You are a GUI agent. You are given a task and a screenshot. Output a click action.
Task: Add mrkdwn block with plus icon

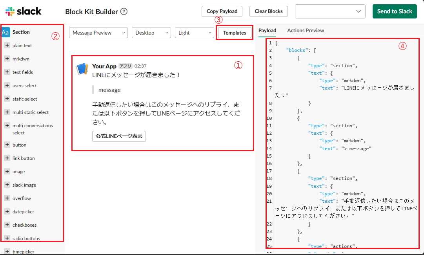click(7, 59)
